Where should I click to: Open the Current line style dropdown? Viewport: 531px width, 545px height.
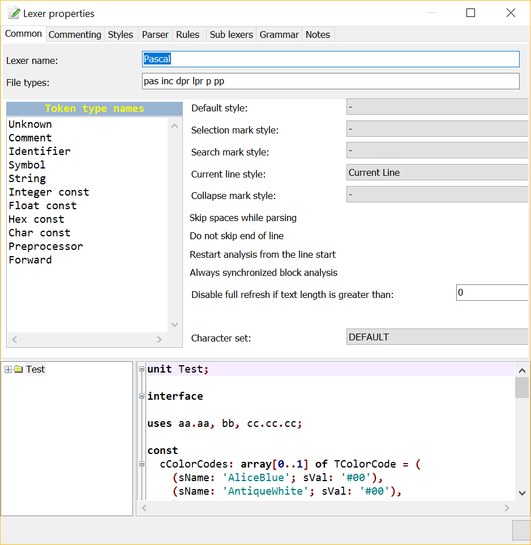(x=437, y=173)
